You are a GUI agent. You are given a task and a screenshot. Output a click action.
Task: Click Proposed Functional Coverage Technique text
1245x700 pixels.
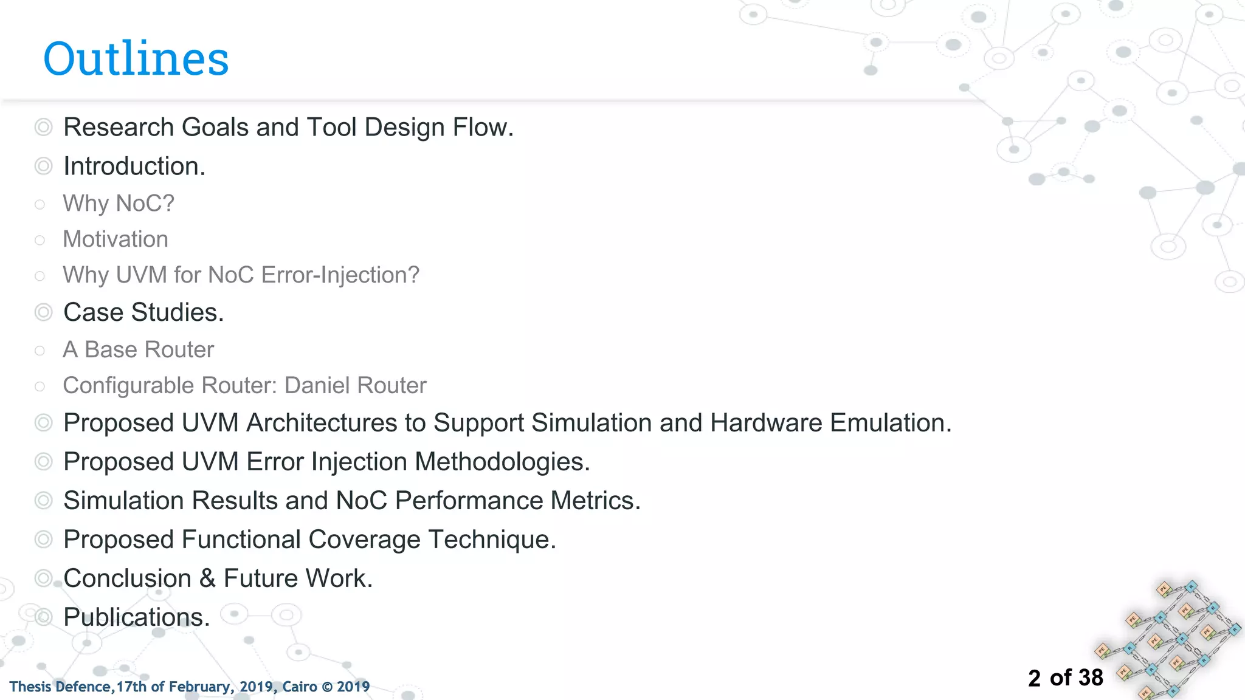point(310,540)
